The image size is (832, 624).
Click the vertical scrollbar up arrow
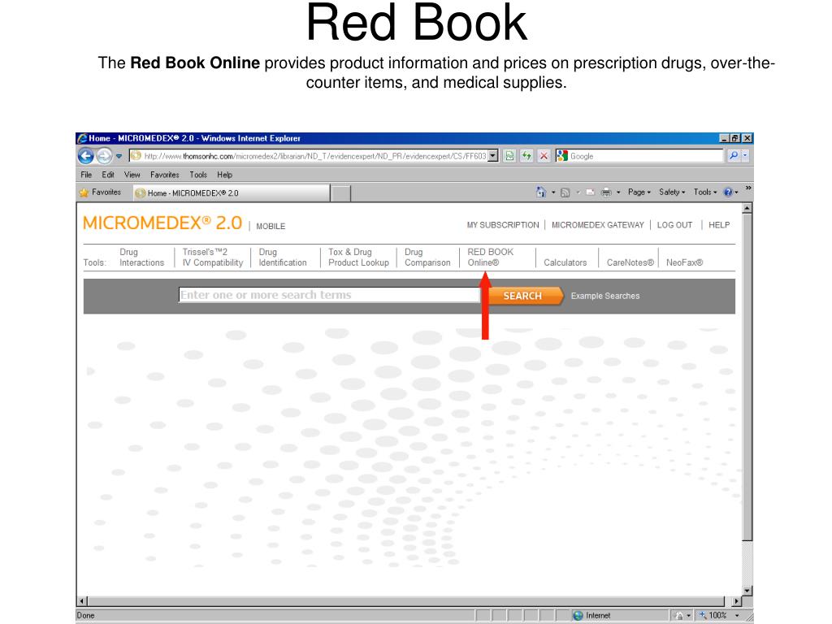tap(747, 208)
